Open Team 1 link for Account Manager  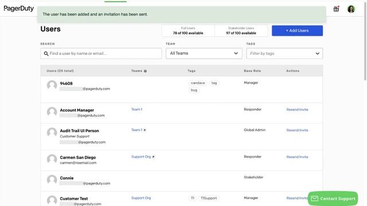pyautogui.click(x=136, y=109)
